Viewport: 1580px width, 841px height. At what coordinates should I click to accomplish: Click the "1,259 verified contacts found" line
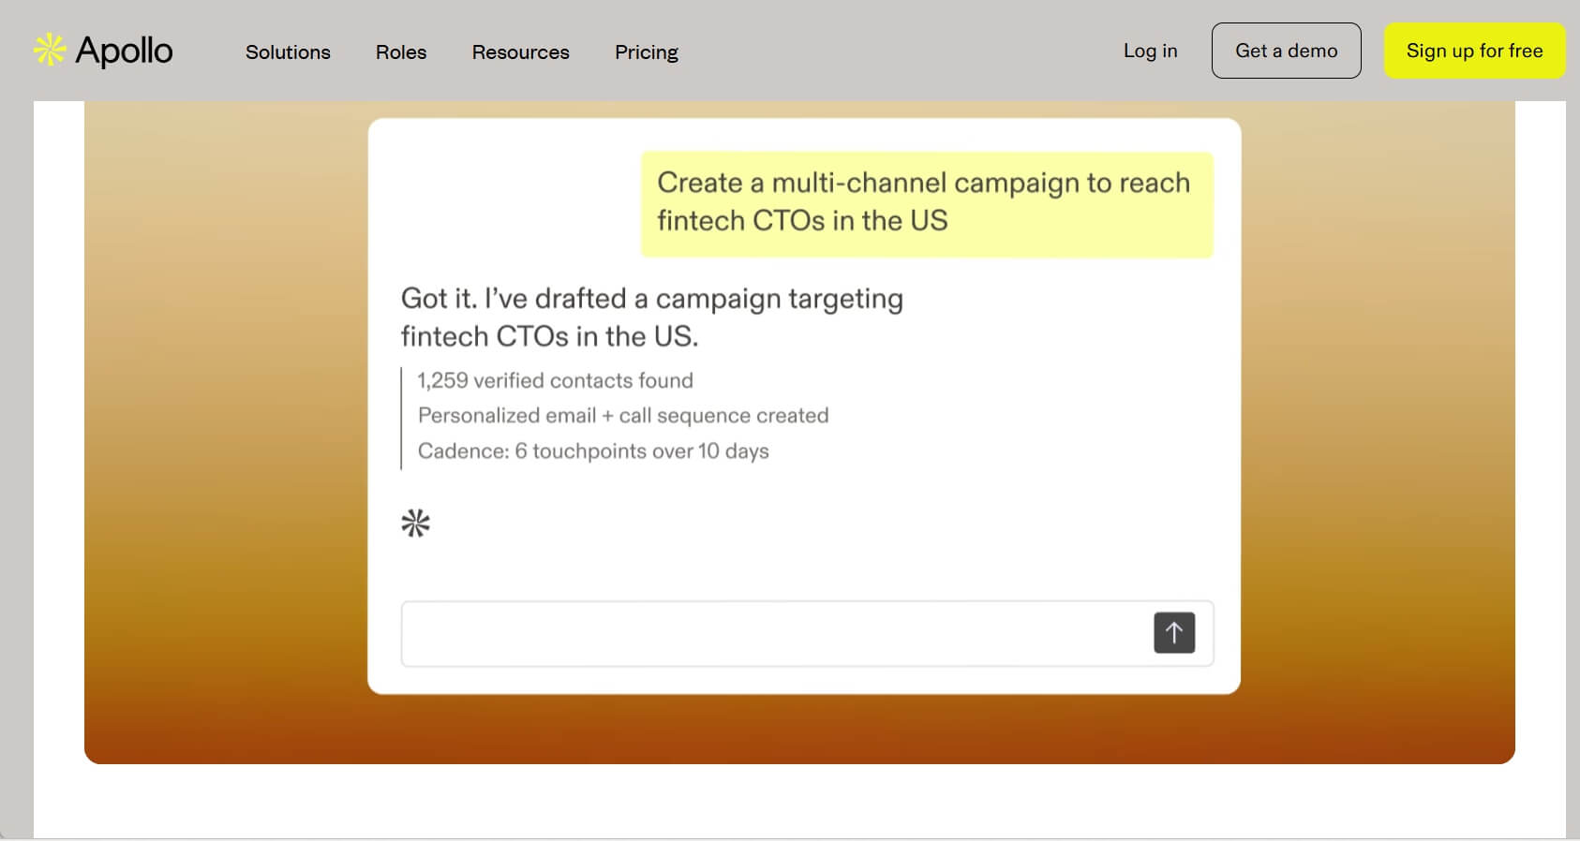(555, 380)
